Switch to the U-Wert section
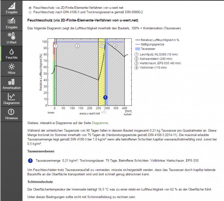This screenshot has height=201, width=224. tap(11, 39)
